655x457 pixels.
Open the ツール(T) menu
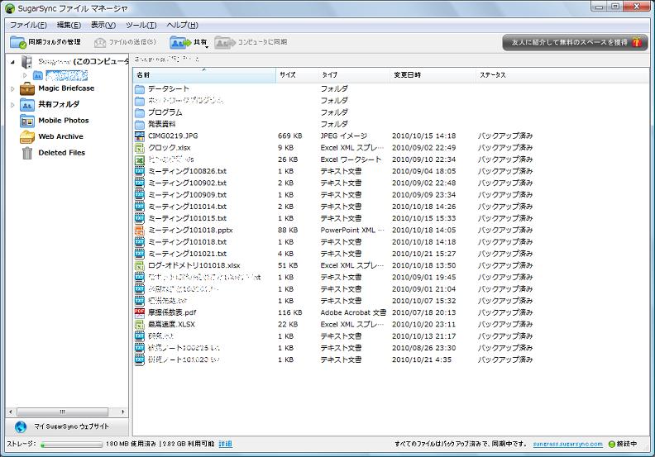[x=141, y=25]
